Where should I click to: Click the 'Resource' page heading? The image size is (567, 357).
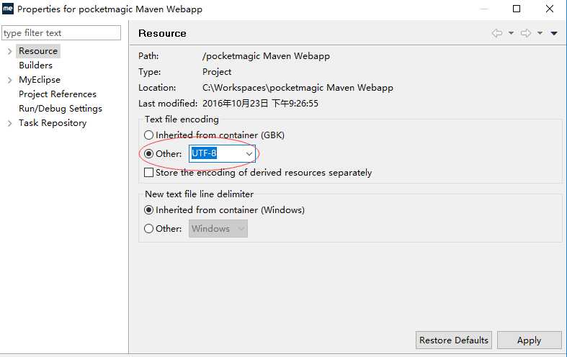tap(162, 33)
